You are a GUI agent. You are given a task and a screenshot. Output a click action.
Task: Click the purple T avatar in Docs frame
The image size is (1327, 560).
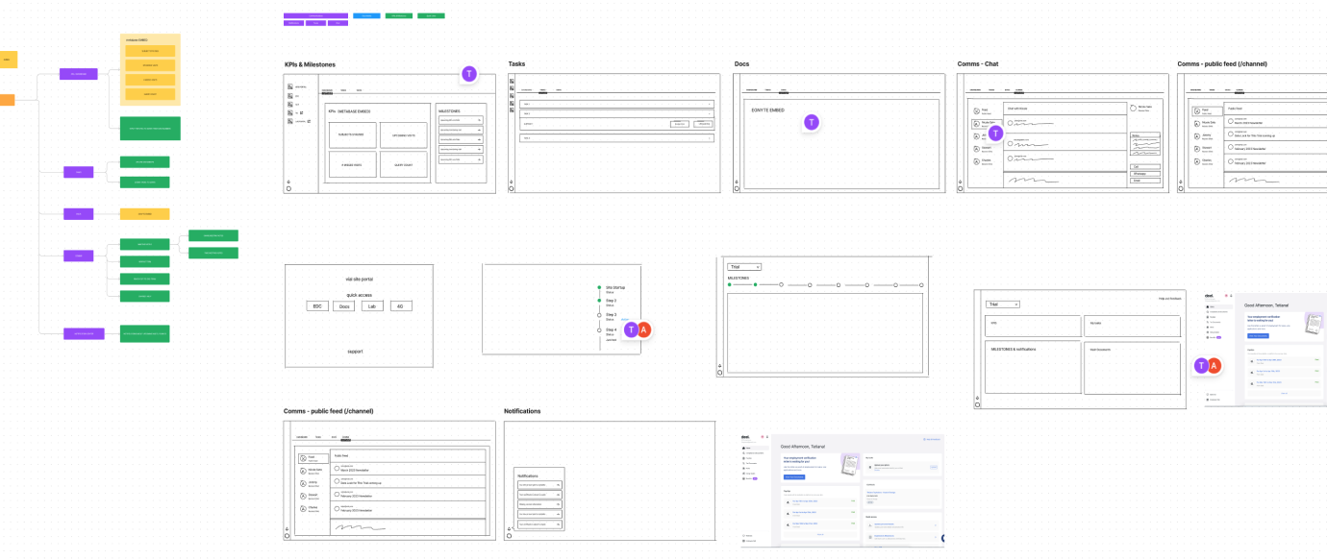pos(813,122)
